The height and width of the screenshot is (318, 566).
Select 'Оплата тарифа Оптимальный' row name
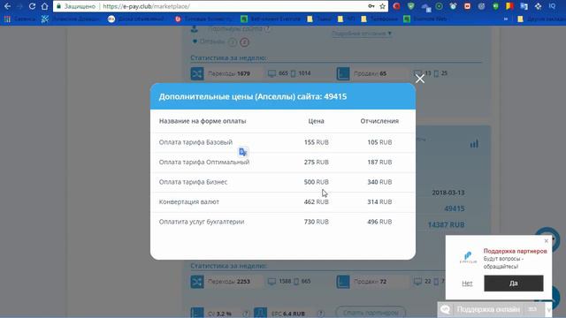tap(204, 162)
